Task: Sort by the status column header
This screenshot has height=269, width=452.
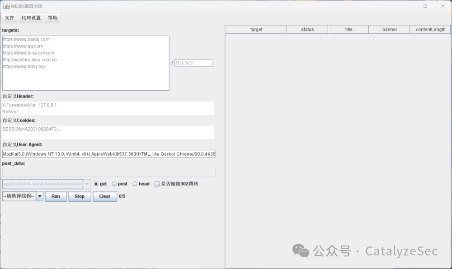Action: coord(307,29)
